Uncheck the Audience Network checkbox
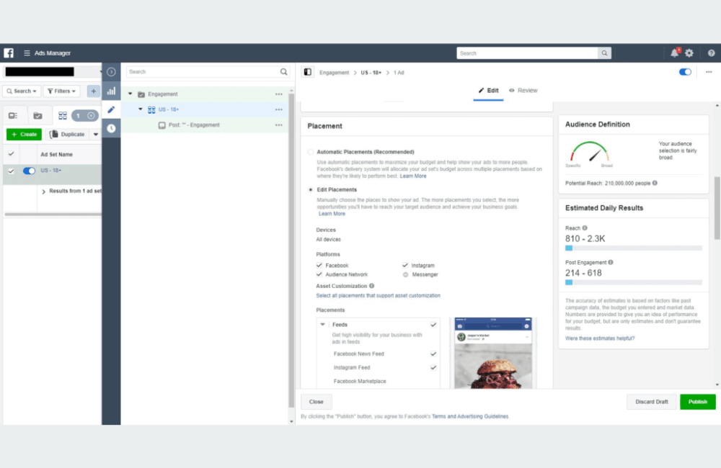Image resolution: width=721 pixels, height=468 pixels. [x=319, y=274]
